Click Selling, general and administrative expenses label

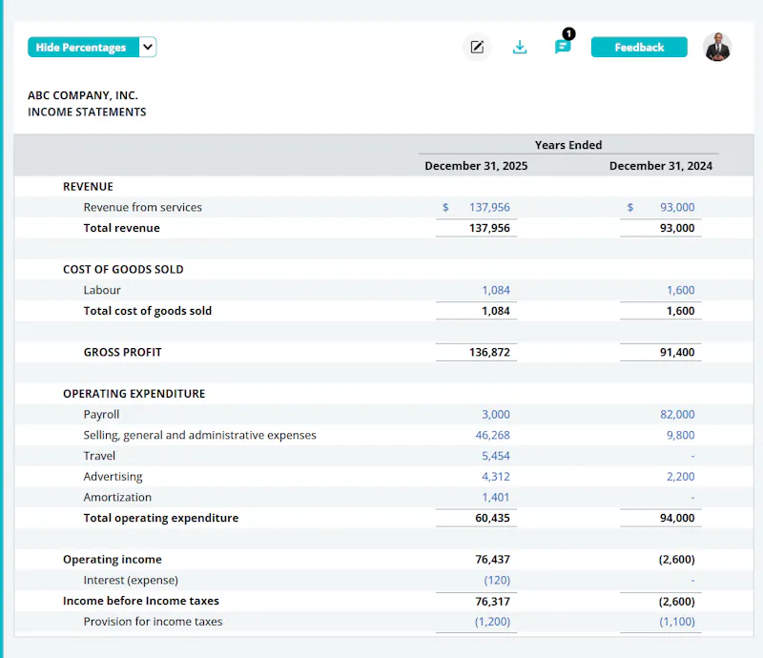pyautogui.click(x=199, y=435)
